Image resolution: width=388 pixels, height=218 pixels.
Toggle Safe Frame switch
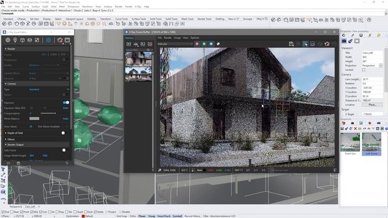[x=64, y=150]
